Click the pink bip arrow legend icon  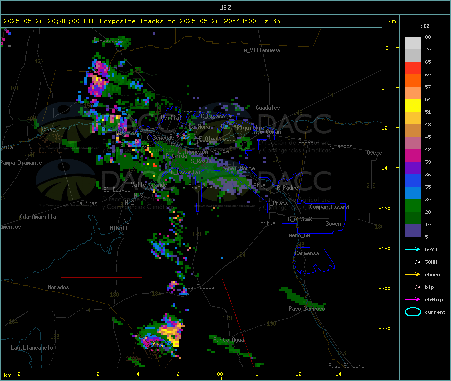(413, 287)
